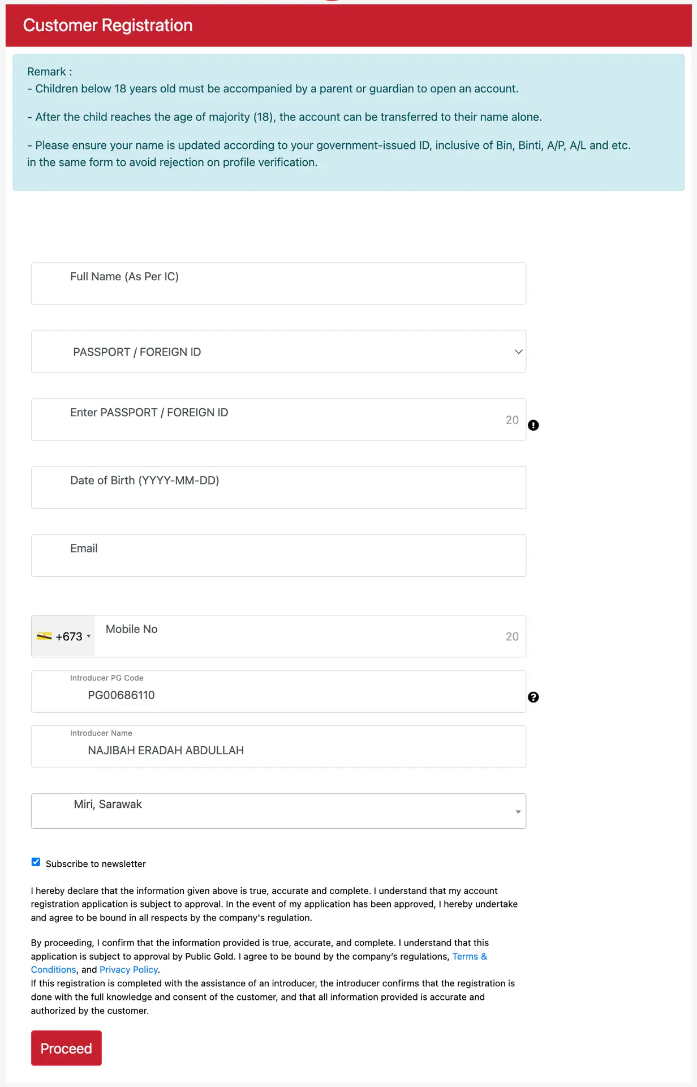Click the blue Remark notice box
The image size is (697, 1087).
click(x=348, y=122)
